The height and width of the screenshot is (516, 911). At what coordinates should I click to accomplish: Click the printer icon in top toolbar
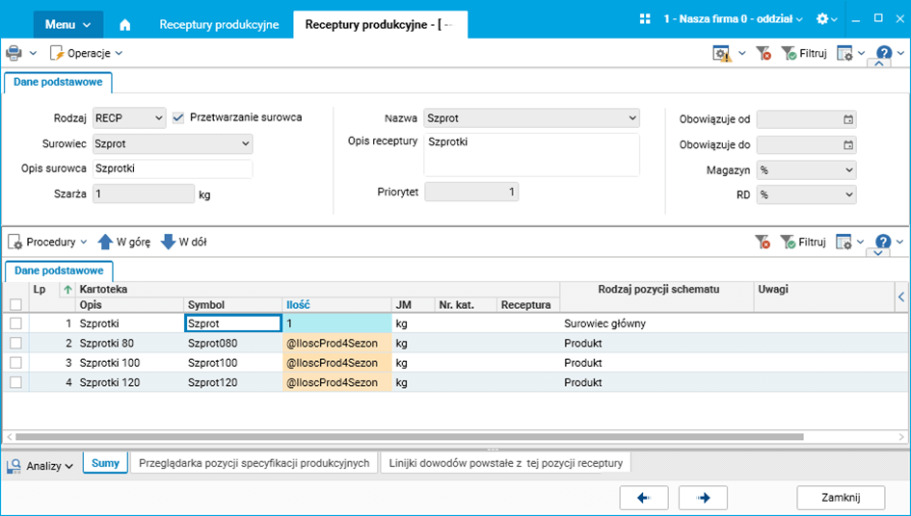click(x=13, y=53)
